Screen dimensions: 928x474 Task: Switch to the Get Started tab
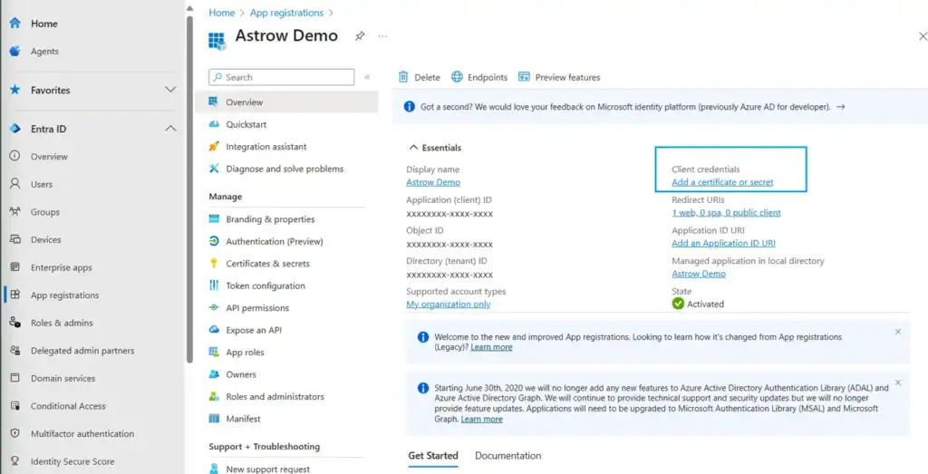click(x=433, y=456)
